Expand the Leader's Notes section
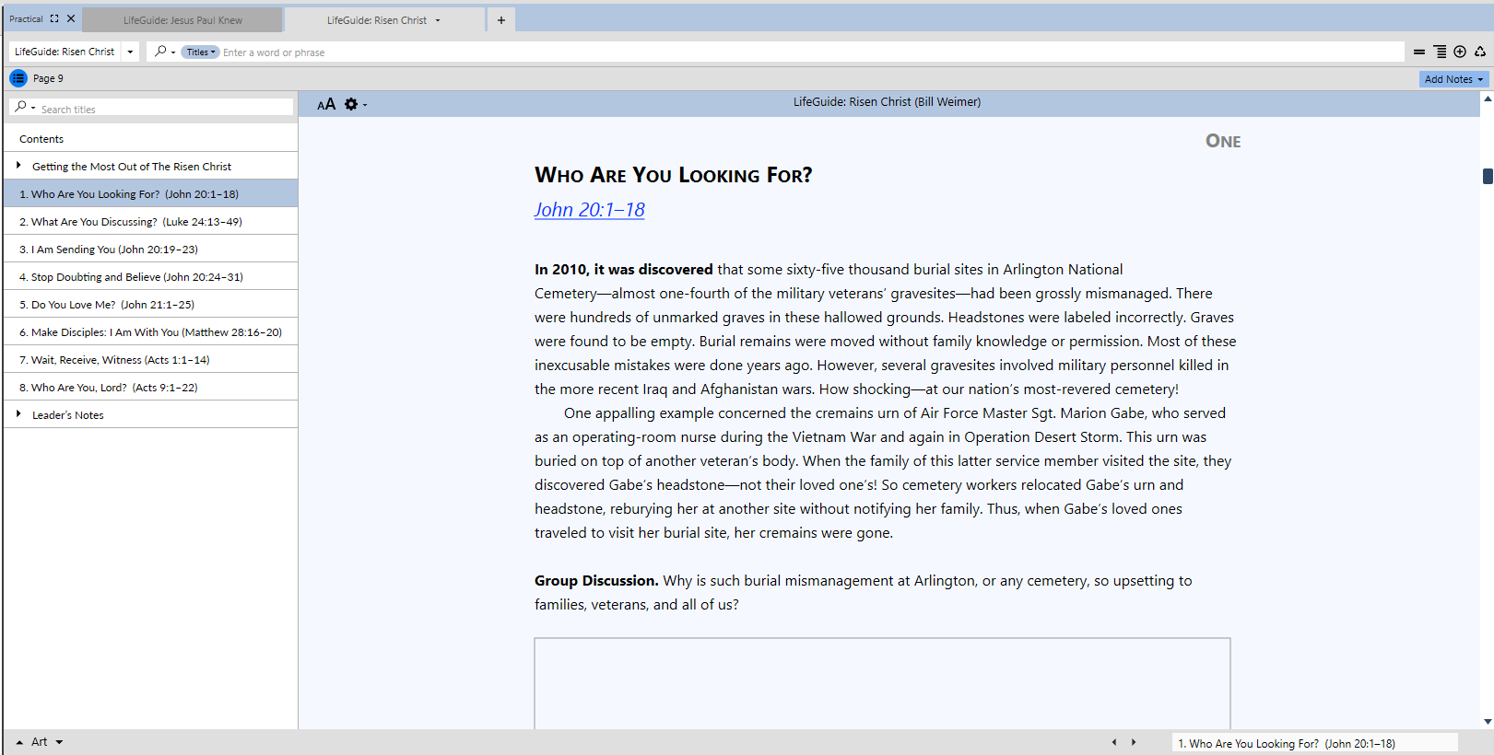Image resolution: width=1494 pixels, height=755 pixels. point(18,414)
